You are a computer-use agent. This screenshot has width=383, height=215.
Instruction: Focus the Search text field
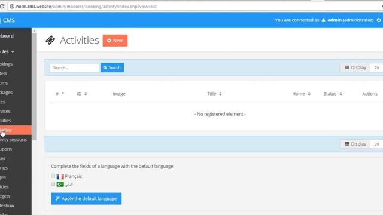74,67
